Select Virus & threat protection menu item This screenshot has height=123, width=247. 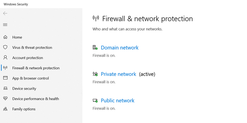pos(32,48)
